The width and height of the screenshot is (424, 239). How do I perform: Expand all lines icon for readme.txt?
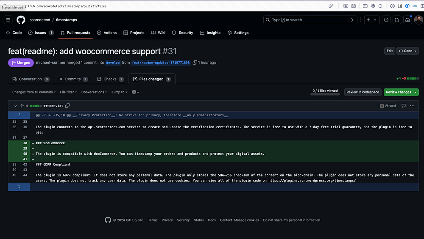pyautogui.click(x=22, y=106)
